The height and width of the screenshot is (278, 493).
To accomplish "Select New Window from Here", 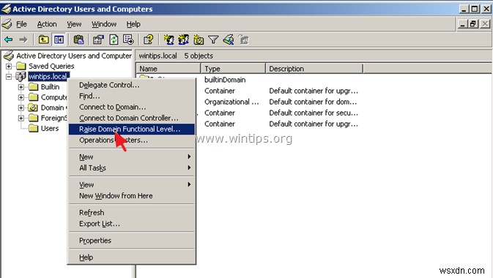I will (x=132, y=196).
